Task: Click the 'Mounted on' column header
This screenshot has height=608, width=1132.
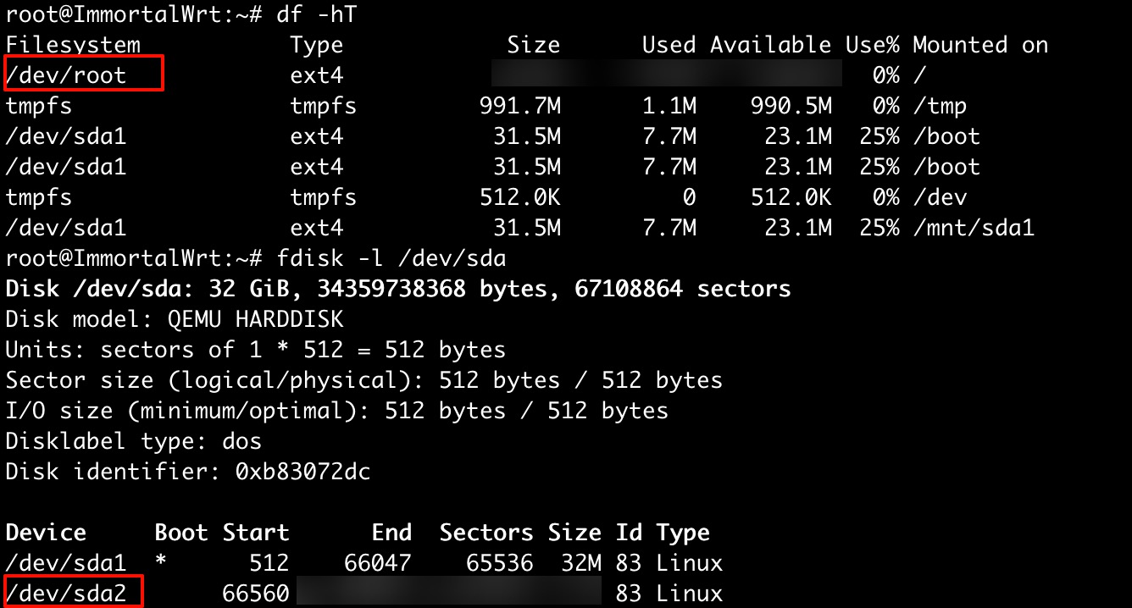Action: click(x=980, y=45)
